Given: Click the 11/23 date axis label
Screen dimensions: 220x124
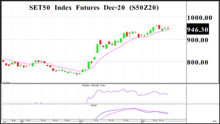Looking at the screenshot, I should (126, 120).
